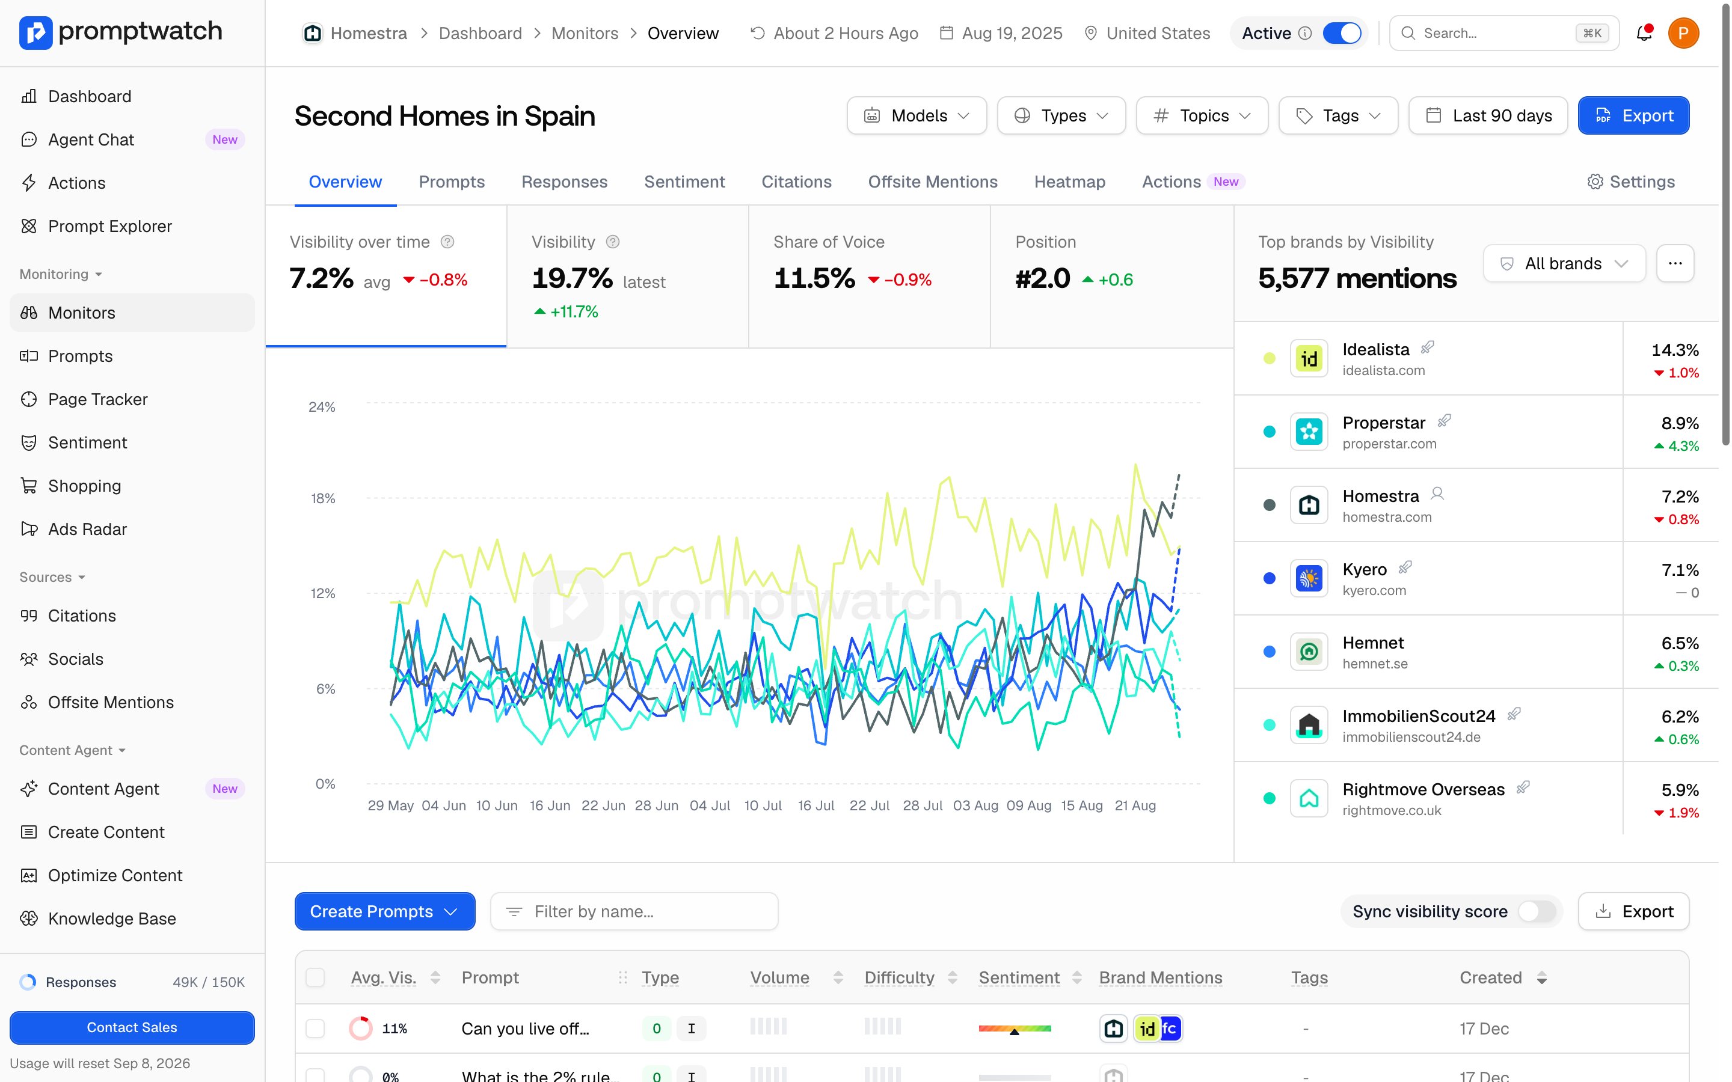Open the Models filter dropdown
Screen dimensions: 1732x1082
[917, 115]
